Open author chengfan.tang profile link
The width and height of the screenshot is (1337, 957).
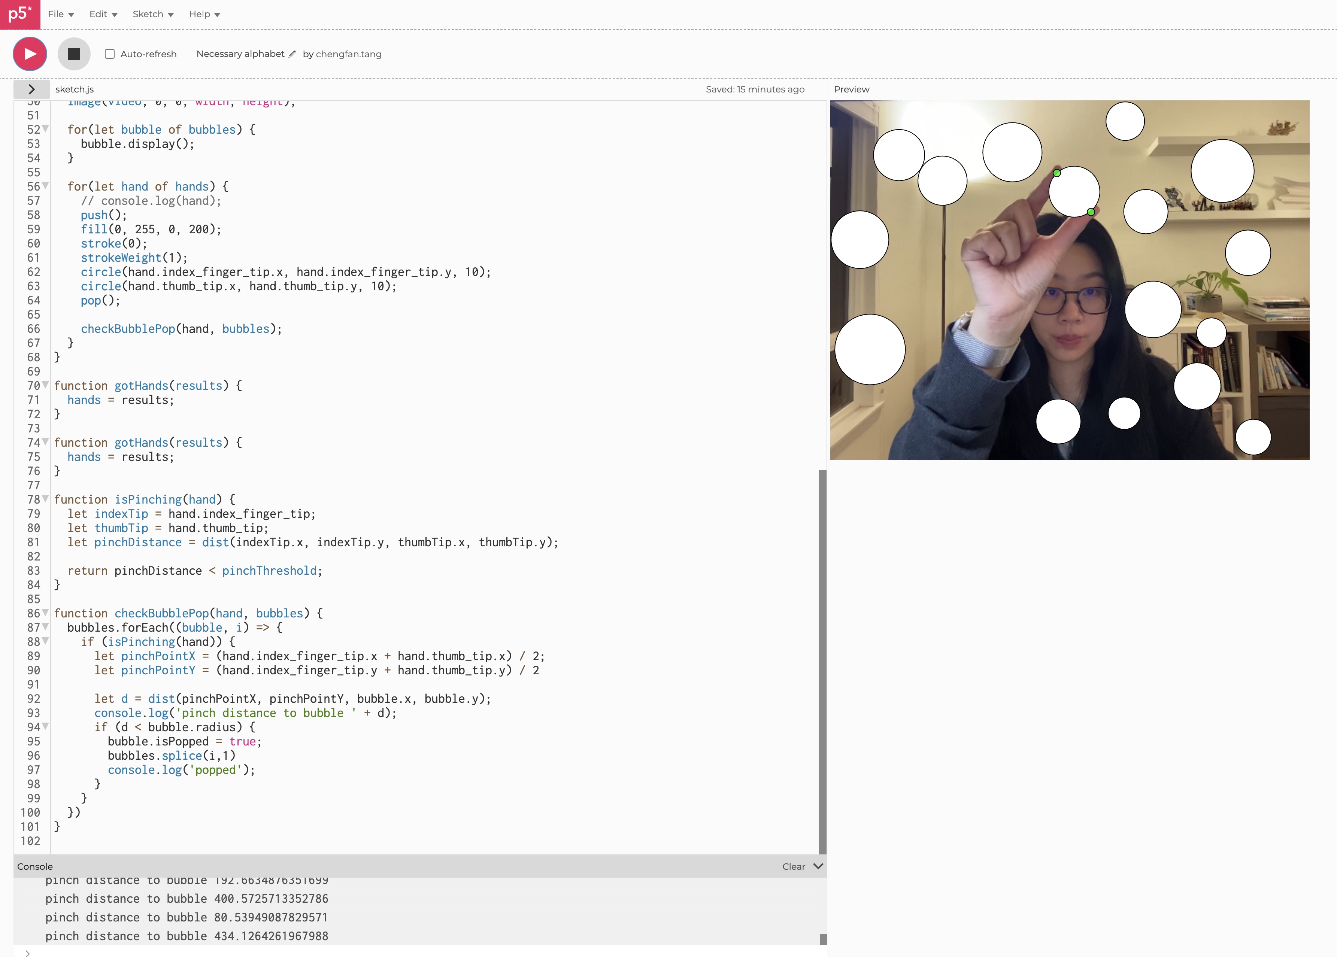pos(348,54)
